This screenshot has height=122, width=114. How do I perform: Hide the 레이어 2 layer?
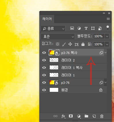44,60
